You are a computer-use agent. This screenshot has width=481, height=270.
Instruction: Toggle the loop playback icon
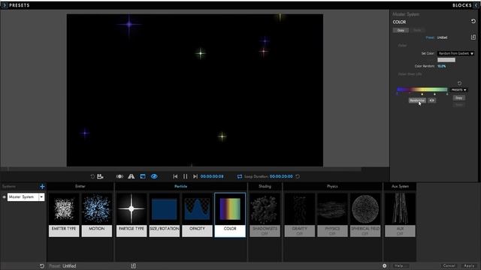240,176
